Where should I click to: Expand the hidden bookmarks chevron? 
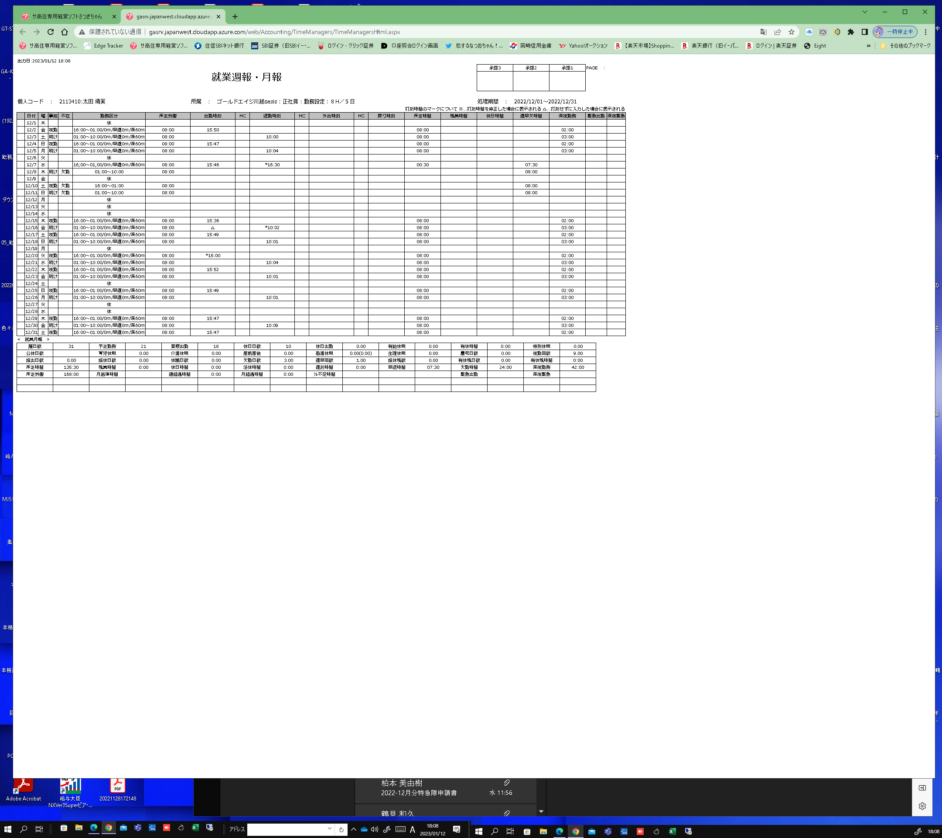coord(869,46)
